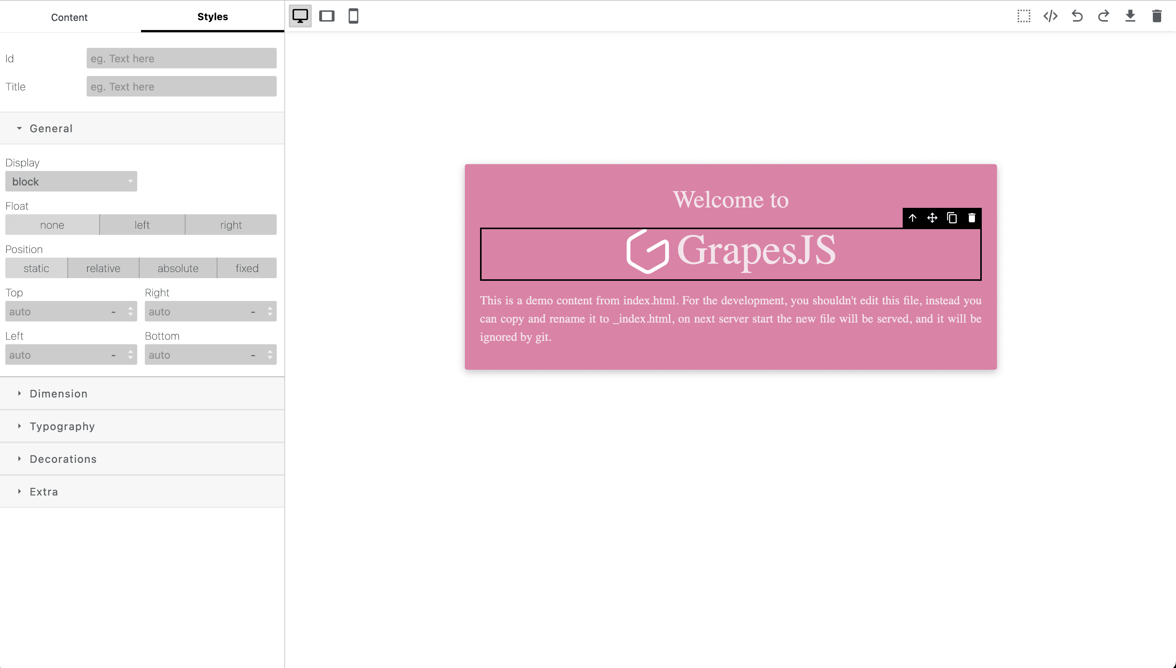Click the move/drag icon on selected element

pyautogui.click(x=932, y=218)
